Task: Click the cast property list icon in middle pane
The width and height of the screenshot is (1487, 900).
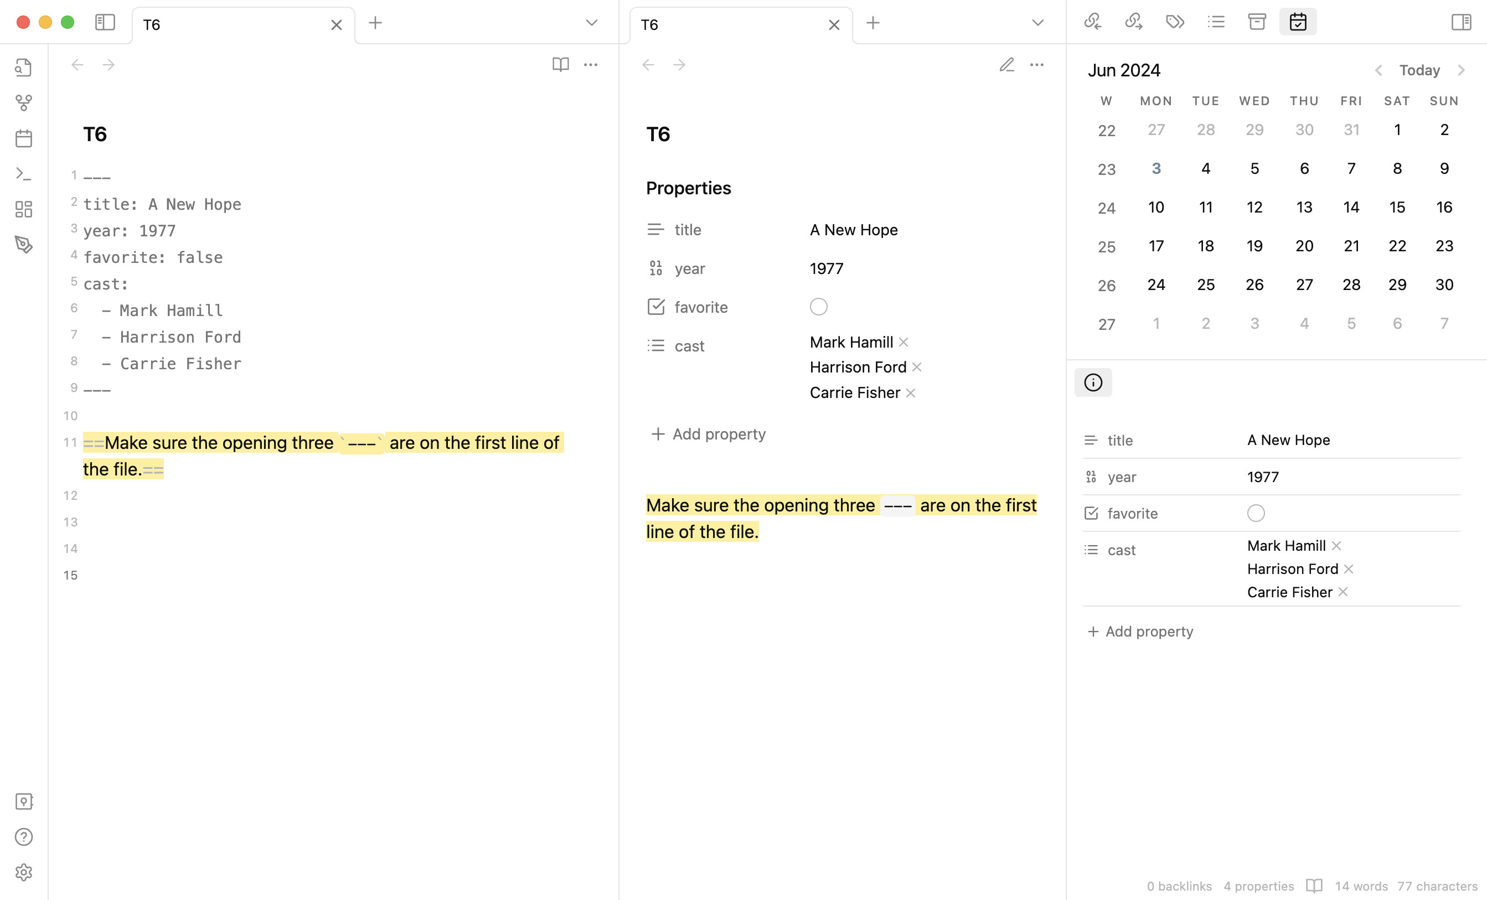Action: [655, 345]
